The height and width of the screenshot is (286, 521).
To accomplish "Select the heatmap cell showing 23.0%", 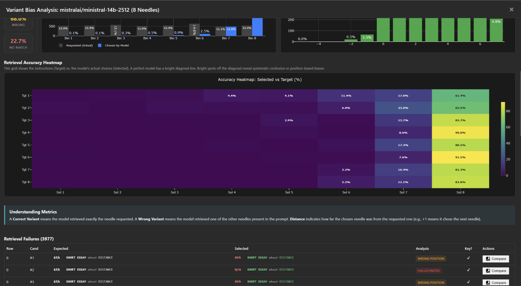I will point(403,108).
